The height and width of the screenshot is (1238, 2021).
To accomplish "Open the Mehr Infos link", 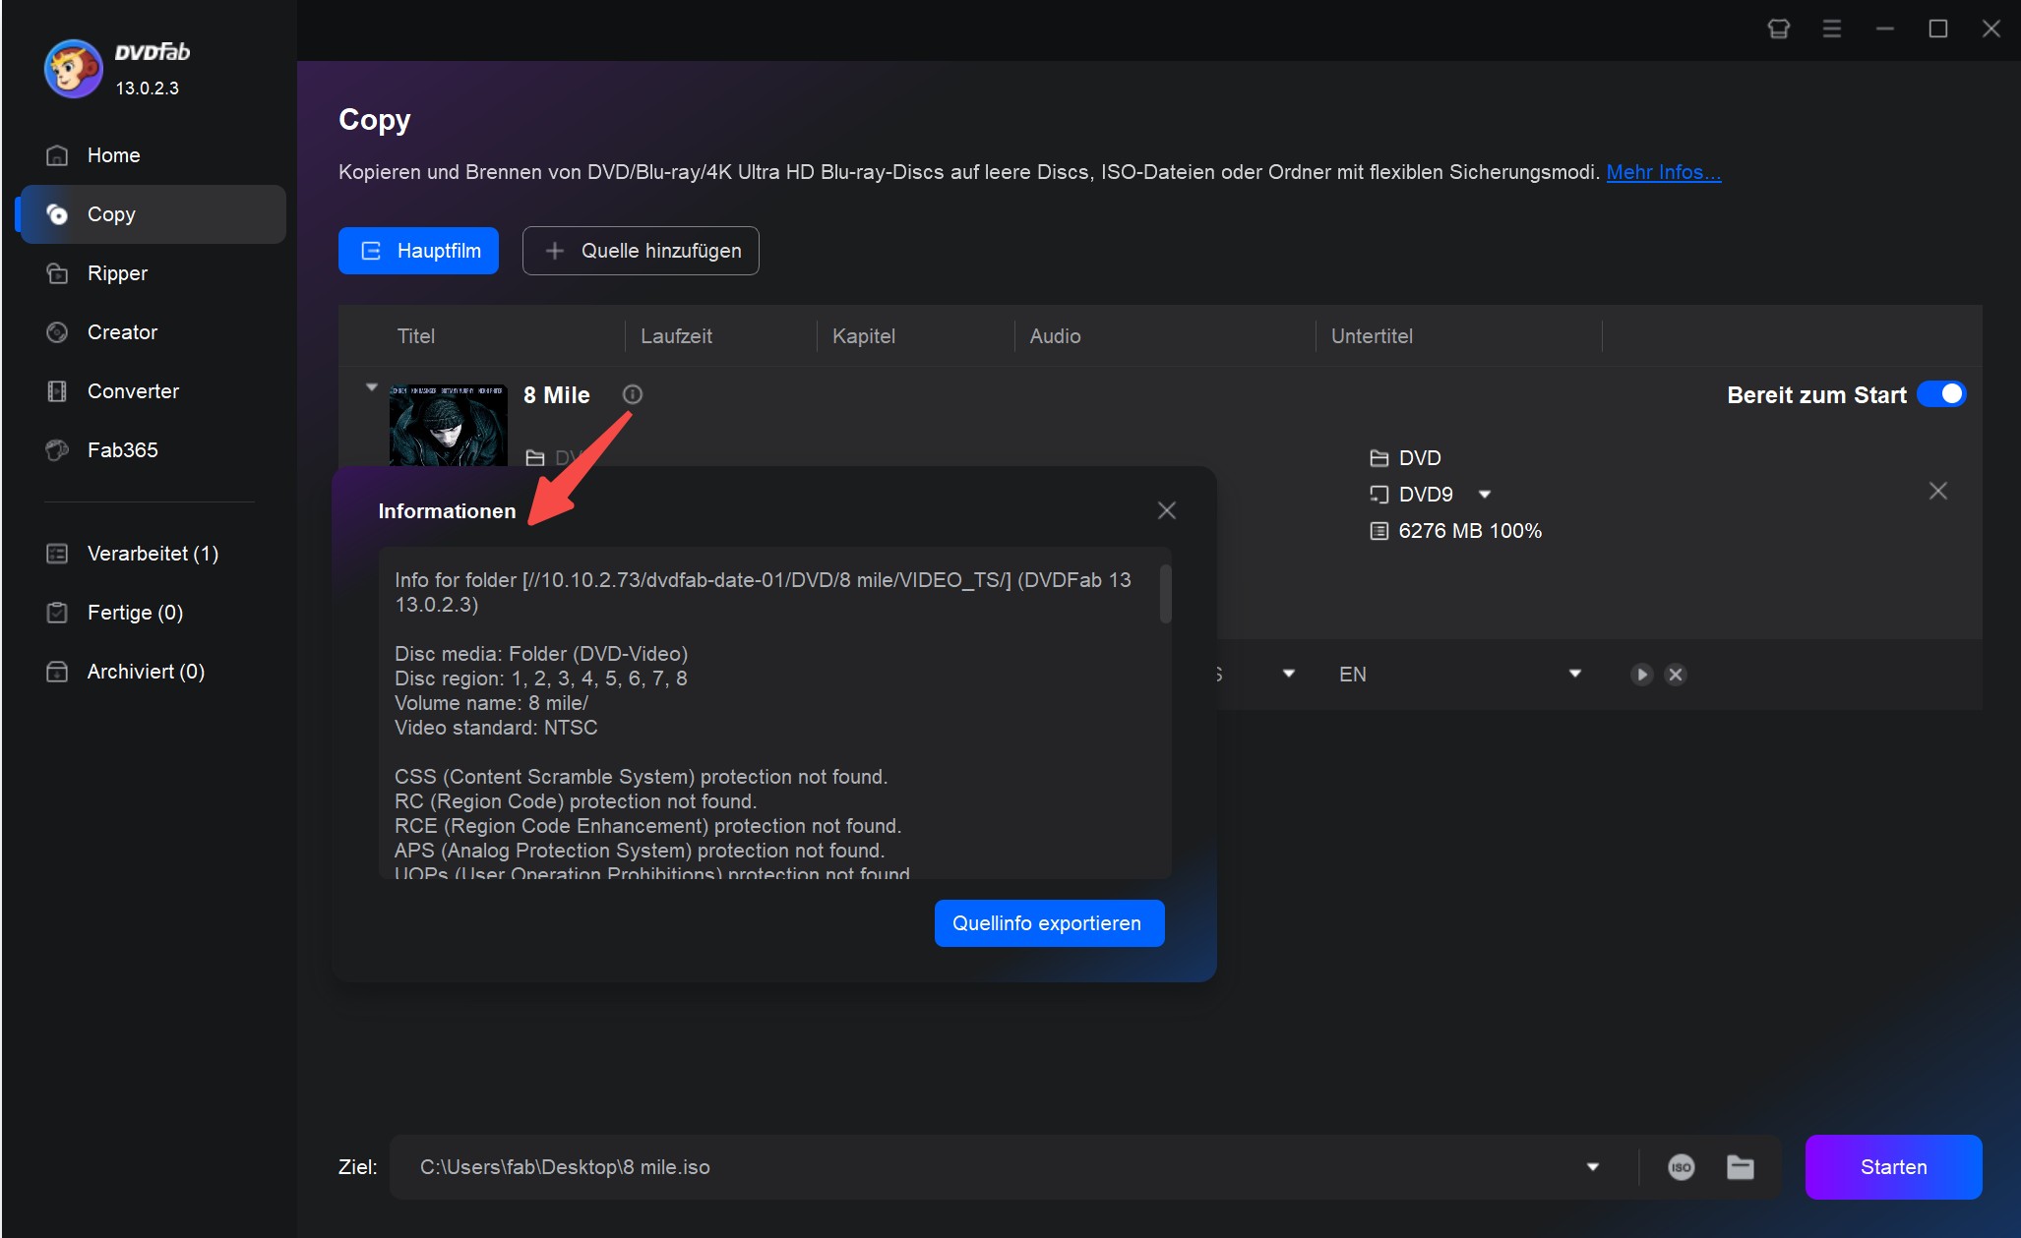I will (1664, 172).
